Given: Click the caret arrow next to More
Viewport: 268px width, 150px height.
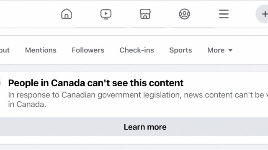Looking at the screenshot, I should click(x=230, y=50).
